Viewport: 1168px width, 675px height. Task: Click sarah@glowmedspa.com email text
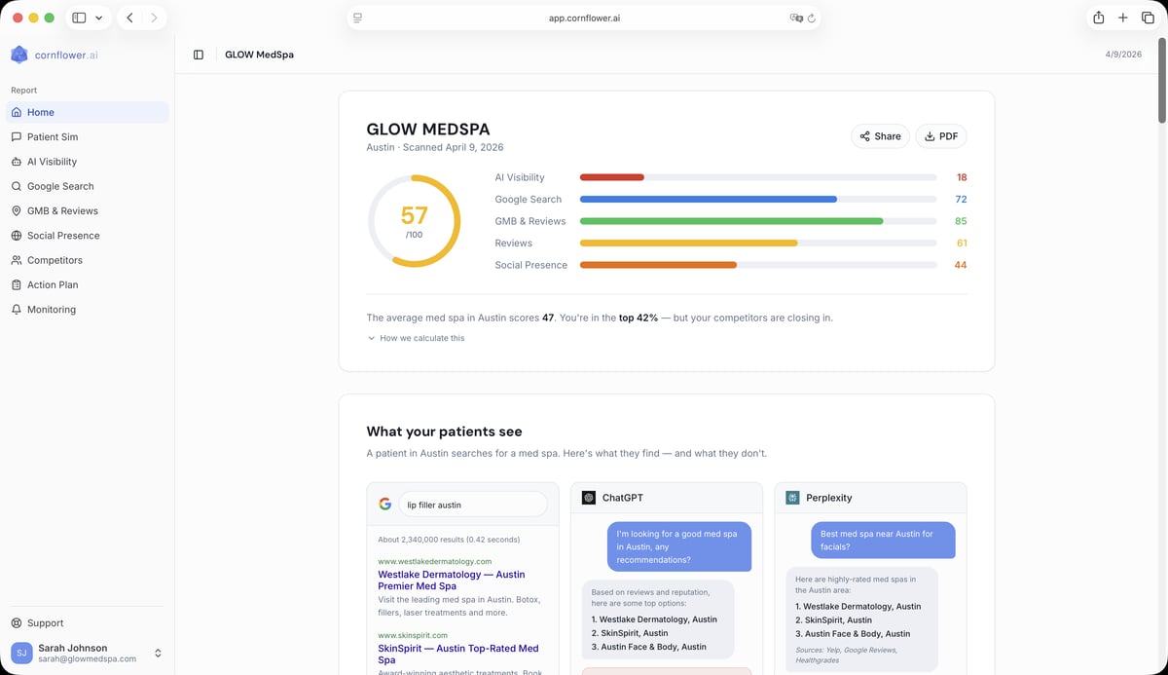click(88, 658)
